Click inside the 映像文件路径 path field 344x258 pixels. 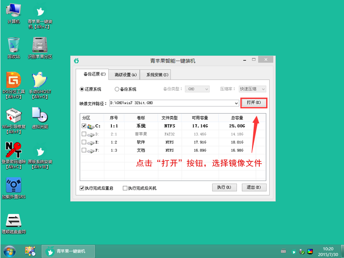click(x=163, y=103)
